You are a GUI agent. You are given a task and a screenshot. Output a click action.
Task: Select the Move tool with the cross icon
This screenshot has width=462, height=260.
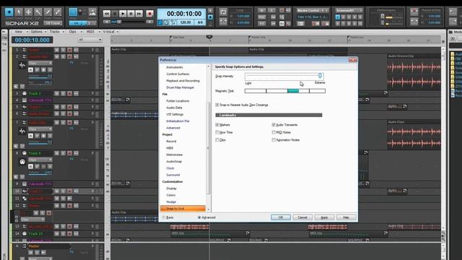coord(28,12)
